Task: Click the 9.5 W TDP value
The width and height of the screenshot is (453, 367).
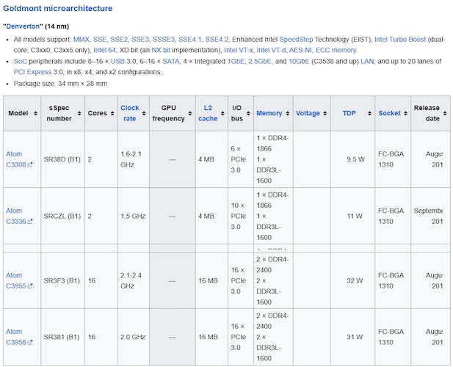Action: (x=355, y=159)
